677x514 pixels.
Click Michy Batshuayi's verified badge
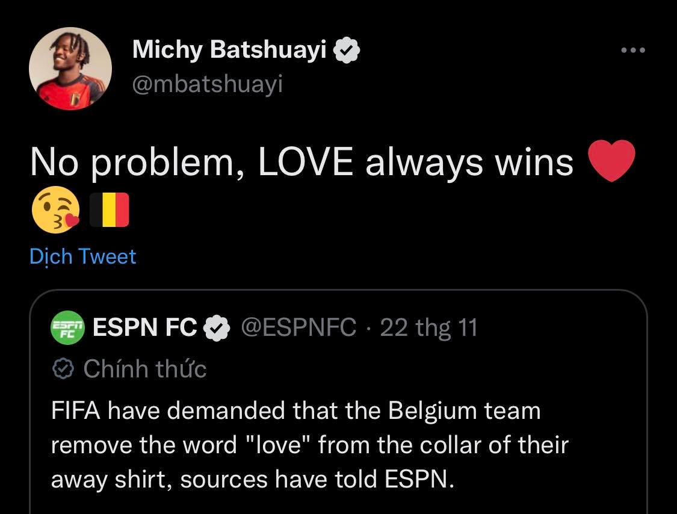coord(347,51)
